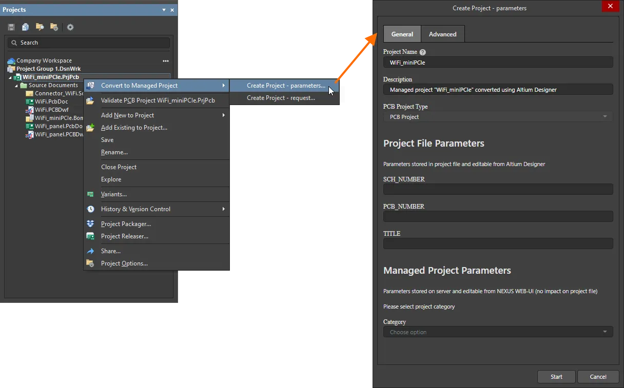Click the Open Project folder toolbar icon

tap(40, 27)
